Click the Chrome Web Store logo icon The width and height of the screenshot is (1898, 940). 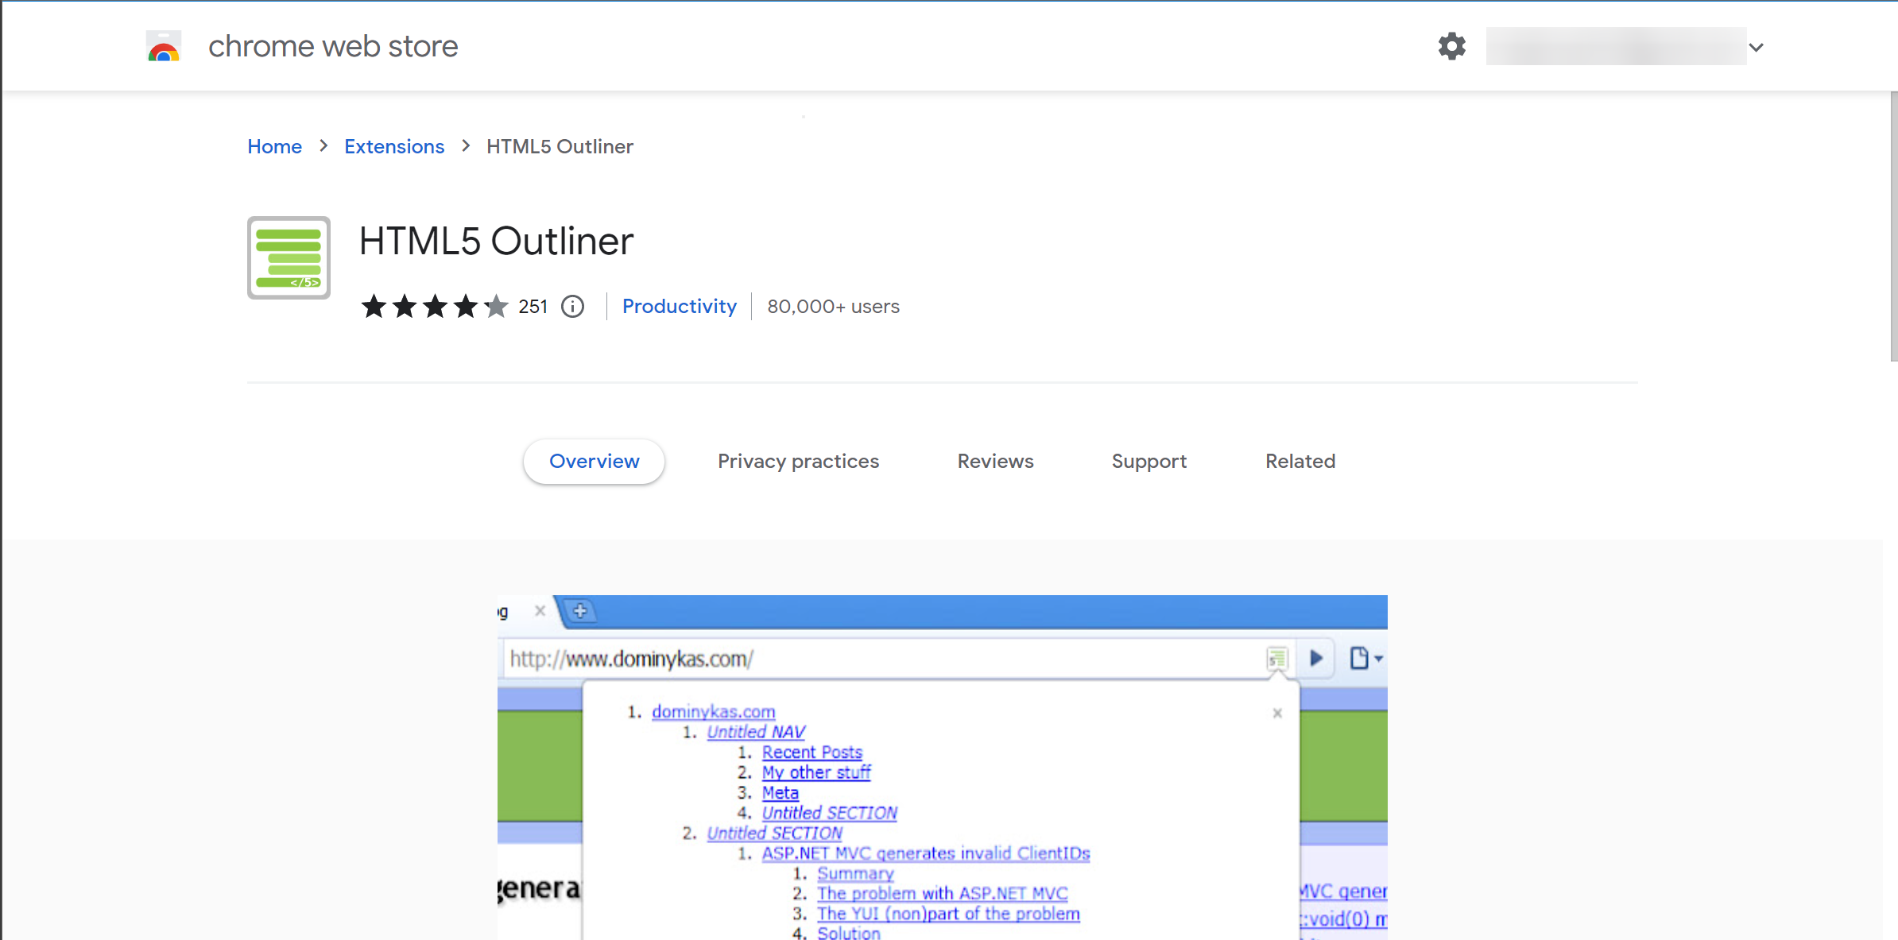pos(164,47)
